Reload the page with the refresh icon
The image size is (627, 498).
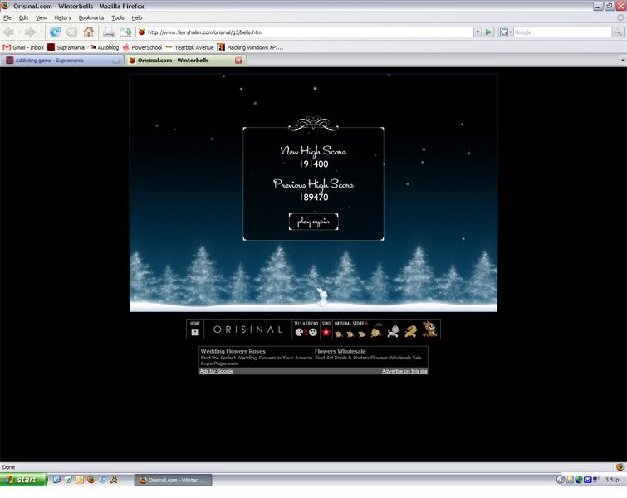(x=55, y=32)
